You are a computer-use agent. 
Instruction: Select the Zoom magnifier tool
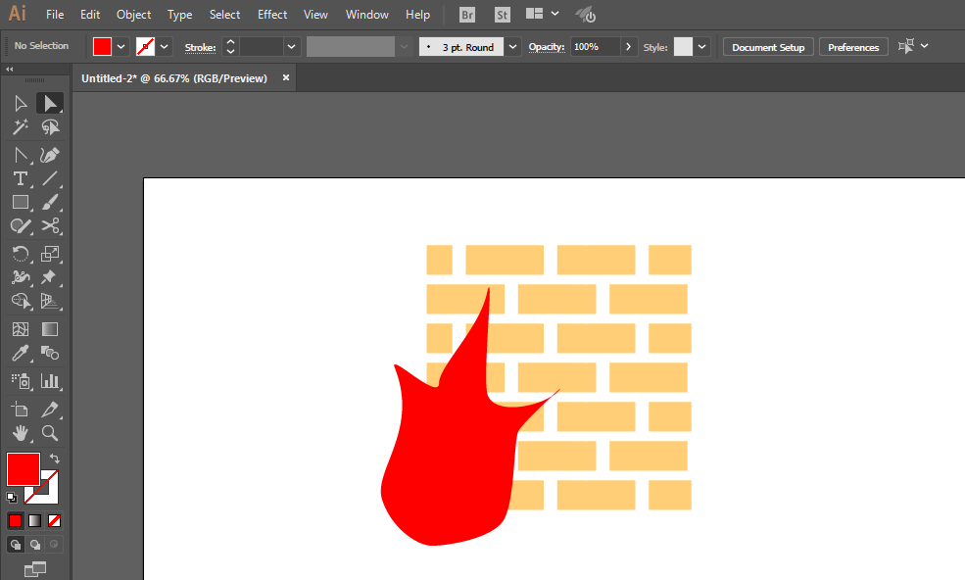click(x=50, y=433)
